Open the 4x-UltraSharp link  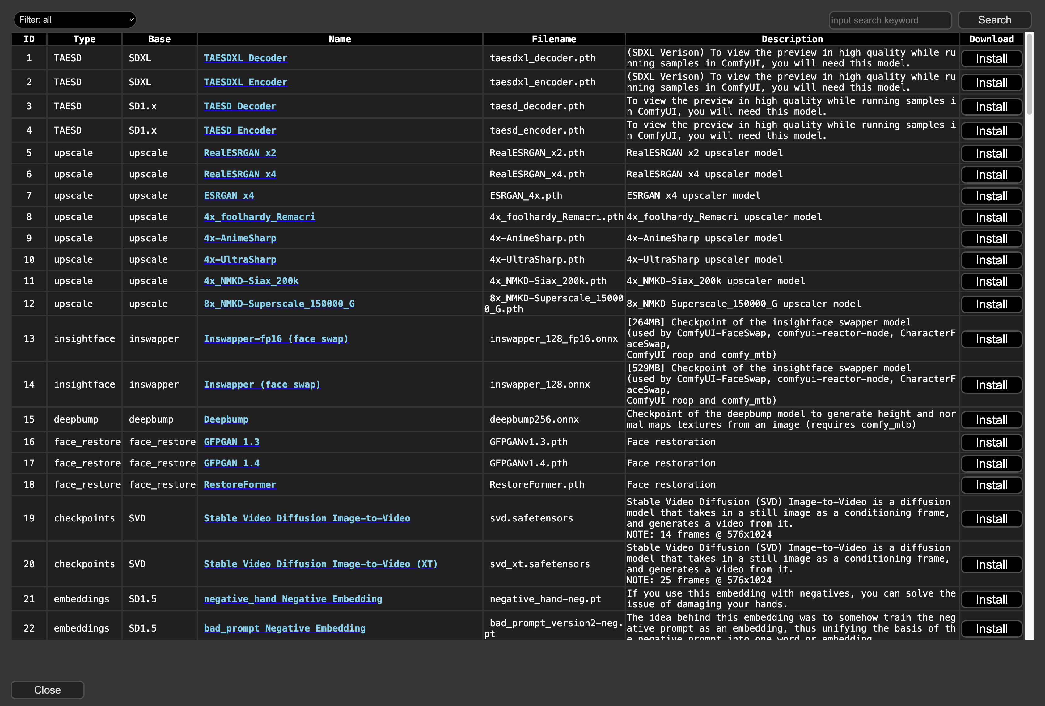tap(240, 260)
